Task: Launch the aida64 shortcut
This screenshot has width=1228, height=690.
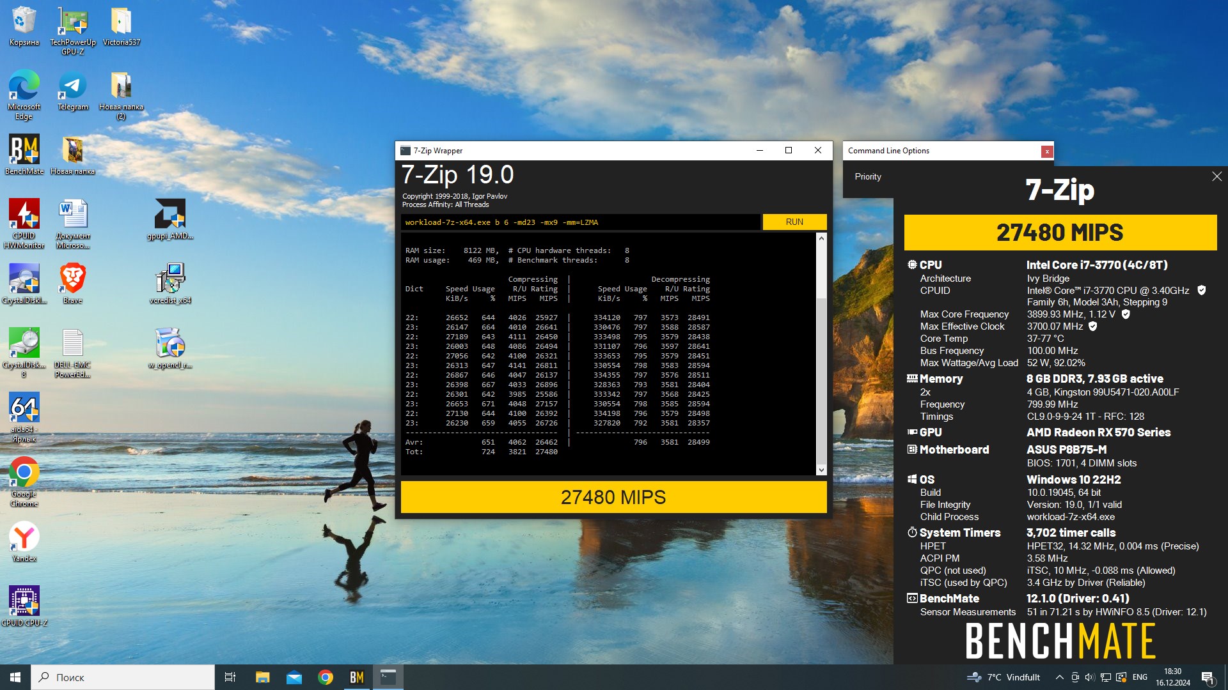Action: pyautogui.click(x=24, y=417)
